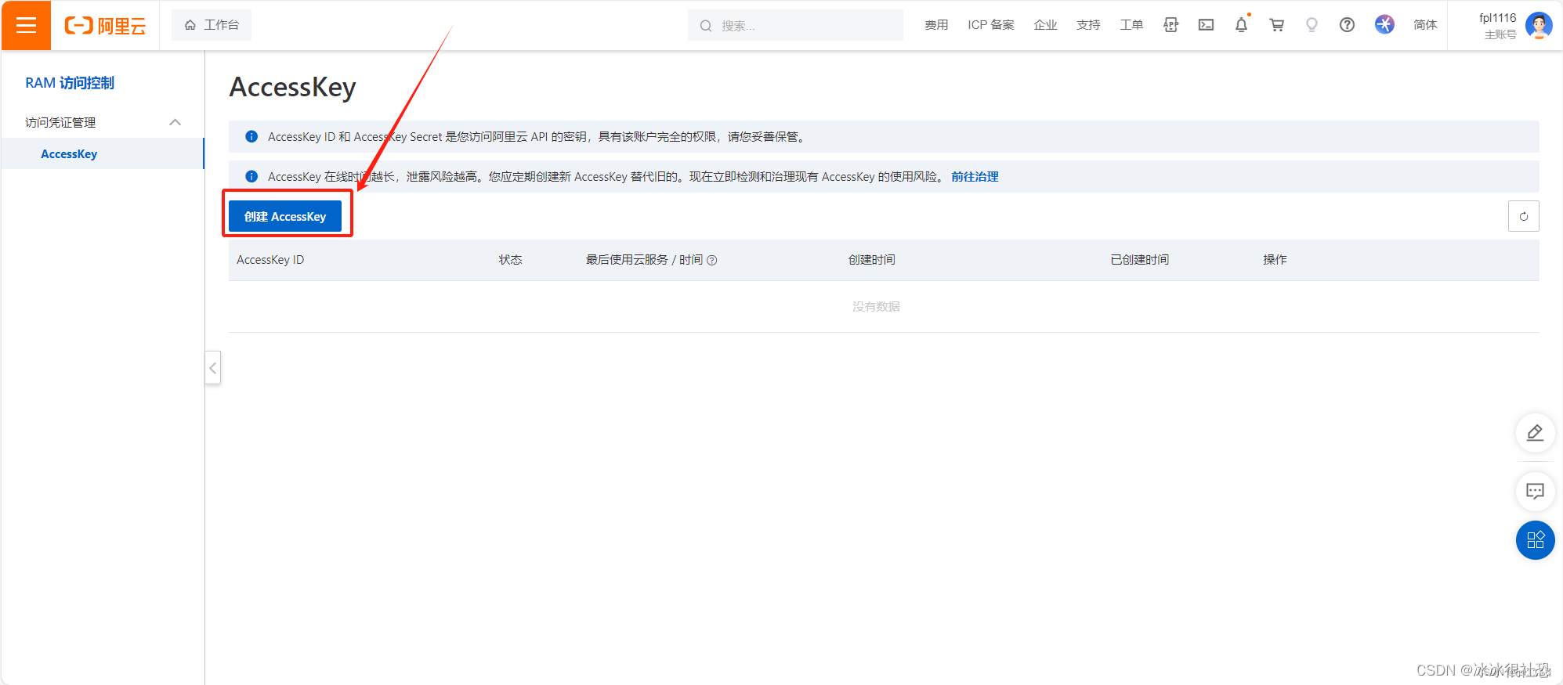Open the 支持 menu

(x=1089, y=25)
